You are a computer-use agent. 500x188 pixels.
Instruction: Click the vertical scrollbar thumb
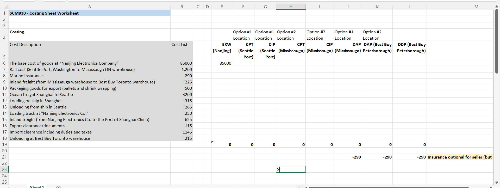(x=497, y=41)
